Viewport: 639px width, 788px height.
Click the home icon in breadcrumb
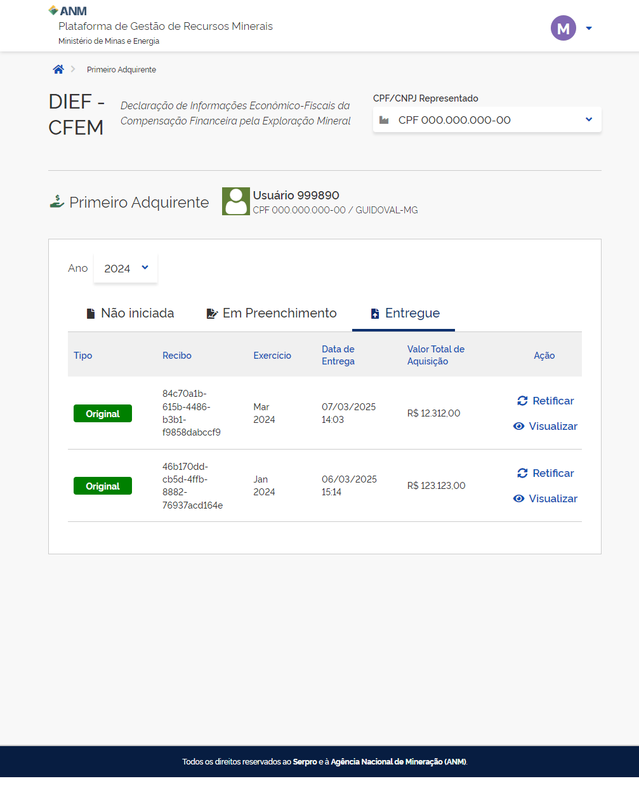tap(58, 69)
